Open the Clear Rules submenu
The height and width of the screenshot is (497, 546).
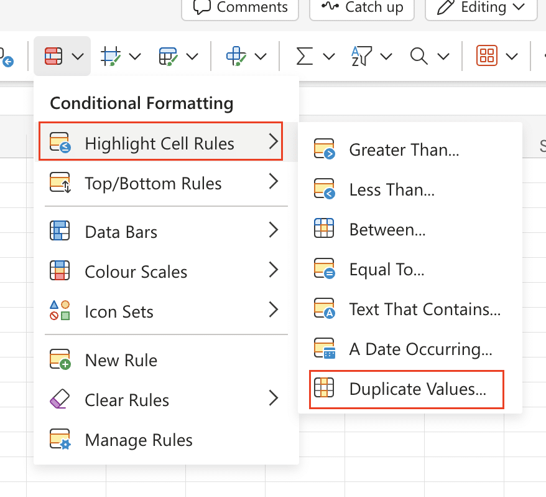pyautogui.click(x=166, y=399)
